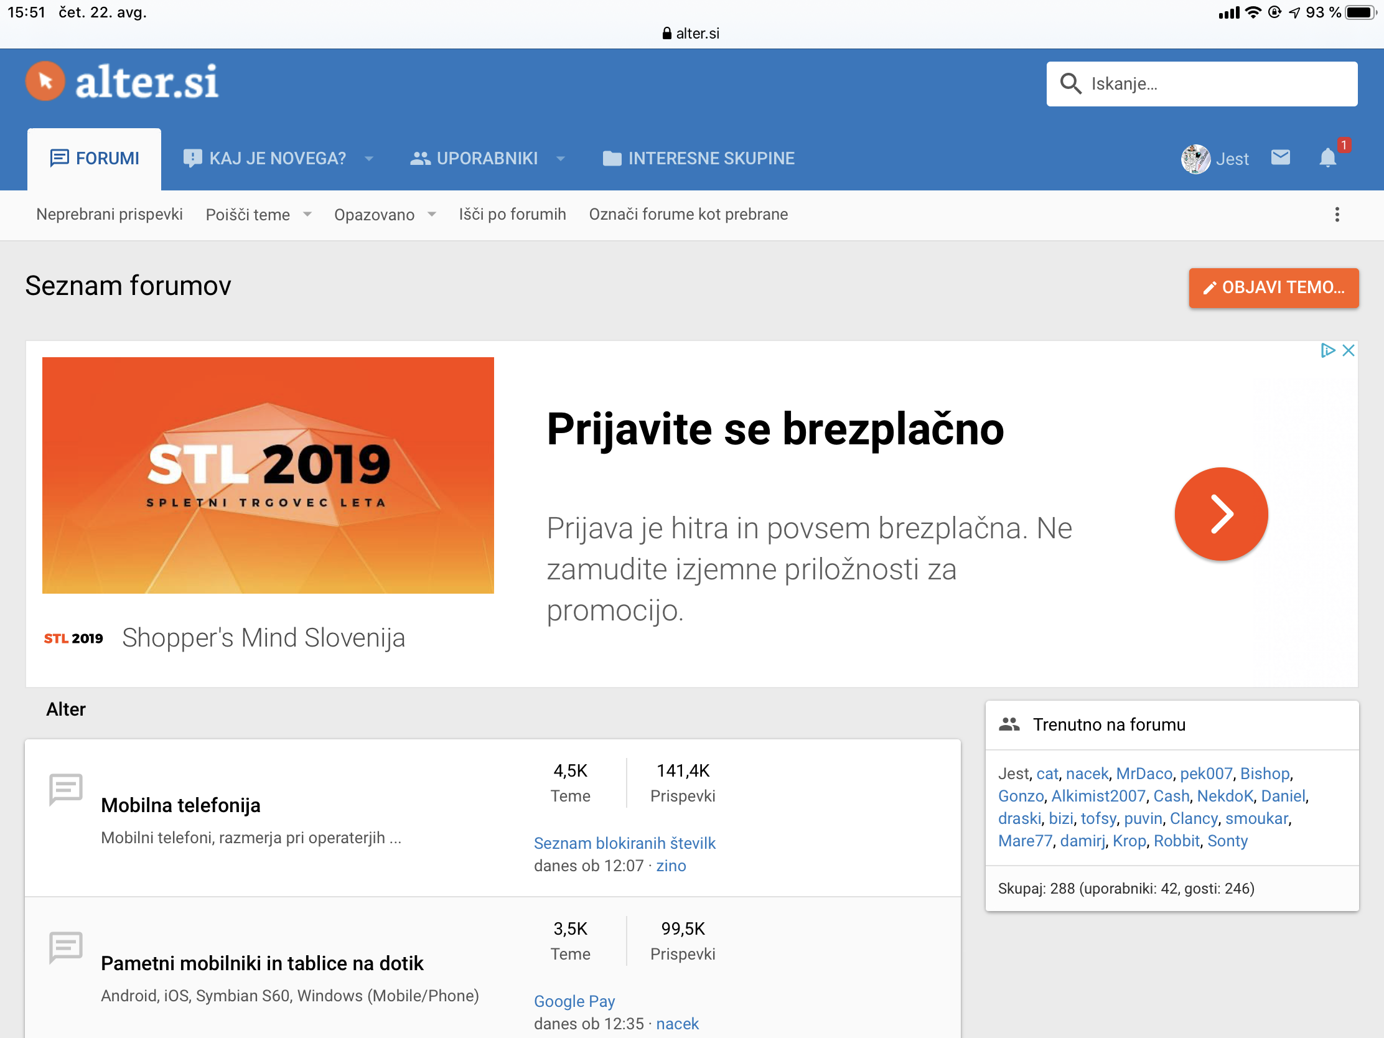Open the Forumi tab
The image size is (1384, 1038).
coord(94,159)
